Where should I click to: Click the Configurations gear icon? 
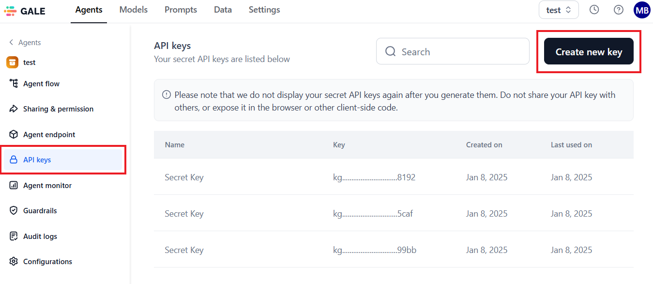14,261
